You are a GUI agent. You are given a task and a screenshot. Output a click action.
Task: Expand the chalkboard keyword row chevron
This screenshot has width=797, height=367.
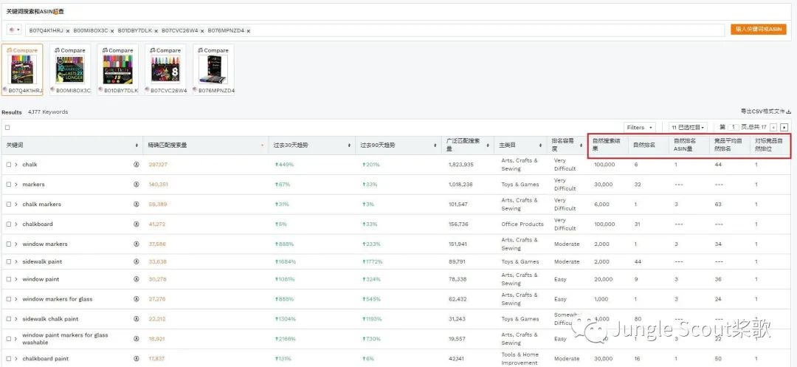16,224
